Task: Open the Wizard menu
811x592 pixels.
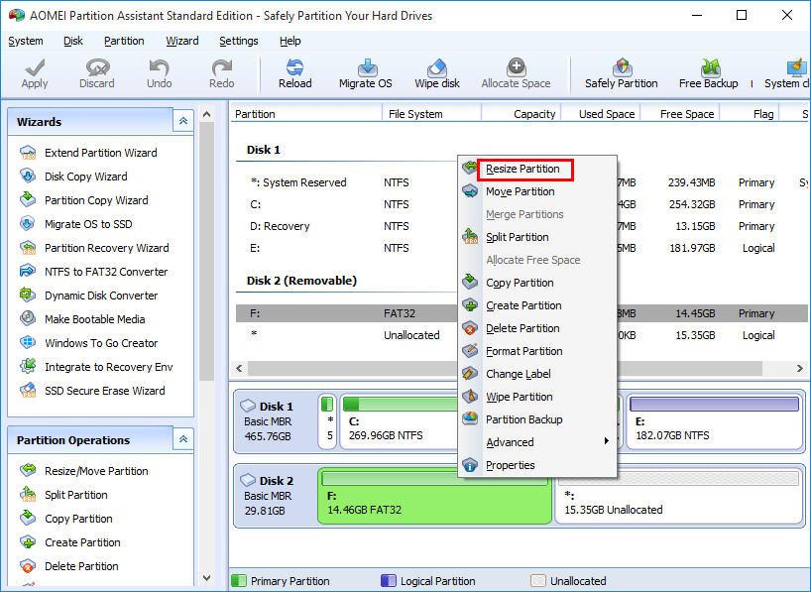Action: 182,41
